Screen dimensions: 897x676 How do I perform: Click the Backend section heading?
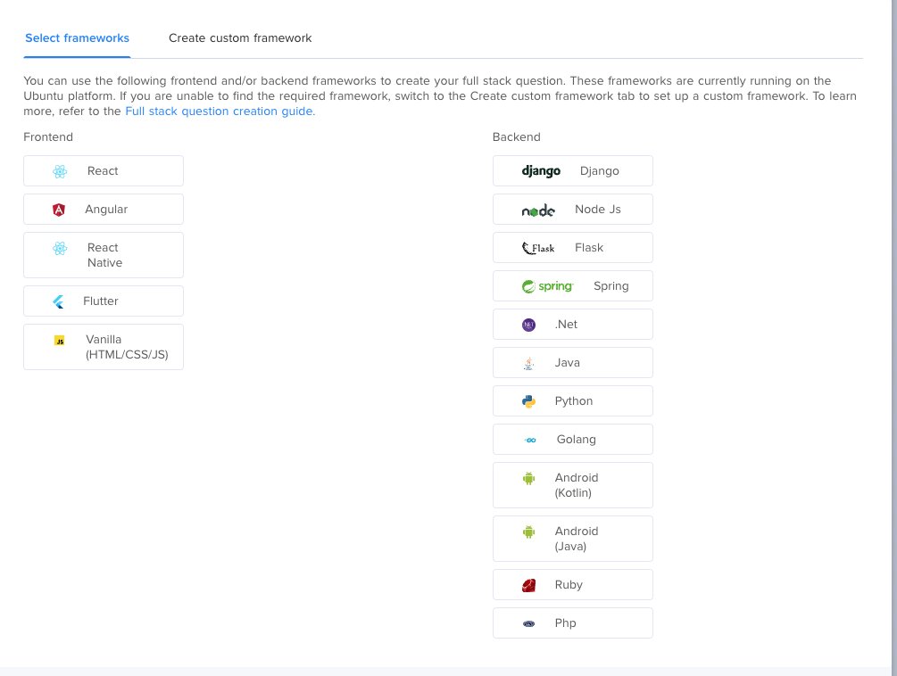(517, 137)
